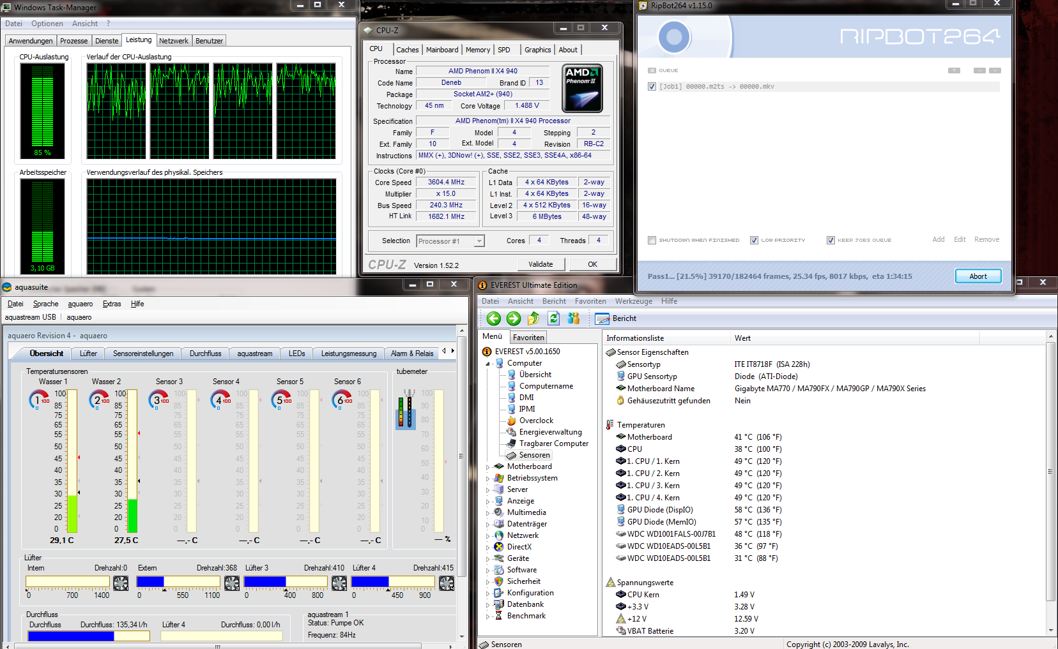This screenshot has width=1058, height=649.
Task: Open the Extras menu in aquasuite
Action: coord(112,304)
